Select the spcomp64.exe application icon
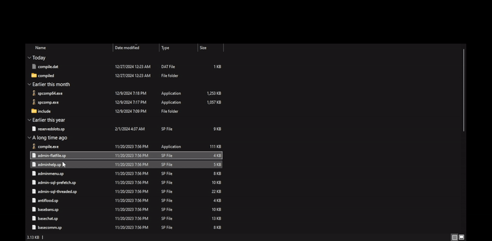This screenshot has height=241, width=492. tap(34, 93)
